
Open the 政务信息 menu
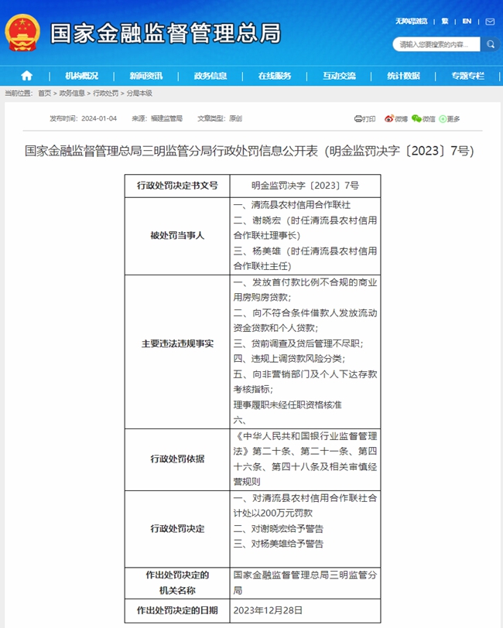coord(210,76)
